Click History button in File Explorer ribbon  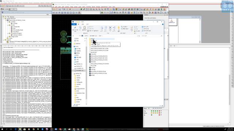(x=137, y=31)
